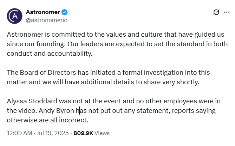This screenshot has width=235, height=146.
Task: Click the paragraph about values and culture
Action: [117, 44]
